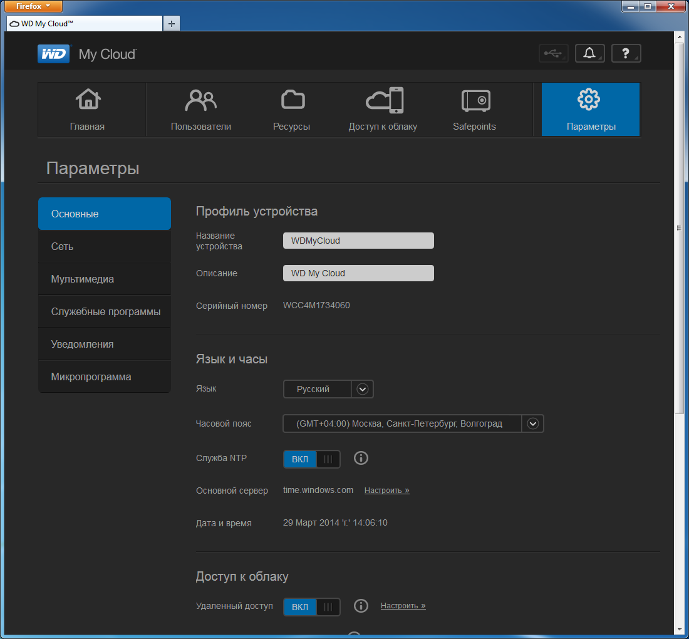Toggle the Служба NTP switch
689x639 pixels.
click(x=312, y=459)
